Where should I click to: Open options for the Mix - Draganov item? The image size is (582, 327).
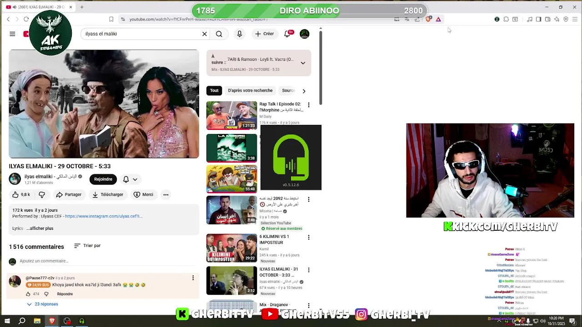pyautogui.click(x=309, y=306)
